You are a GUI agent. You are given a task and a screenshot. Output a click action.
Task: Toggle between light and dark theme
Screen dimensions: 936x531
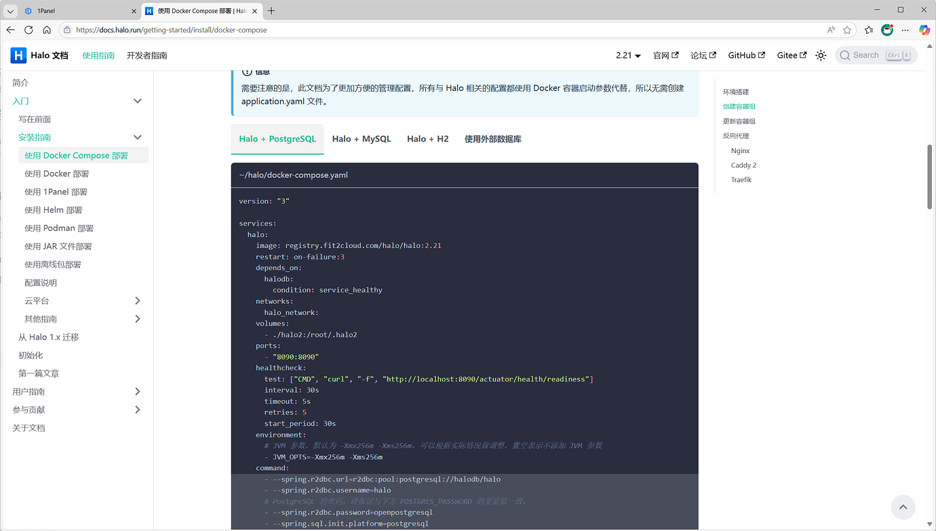(821, 55)
